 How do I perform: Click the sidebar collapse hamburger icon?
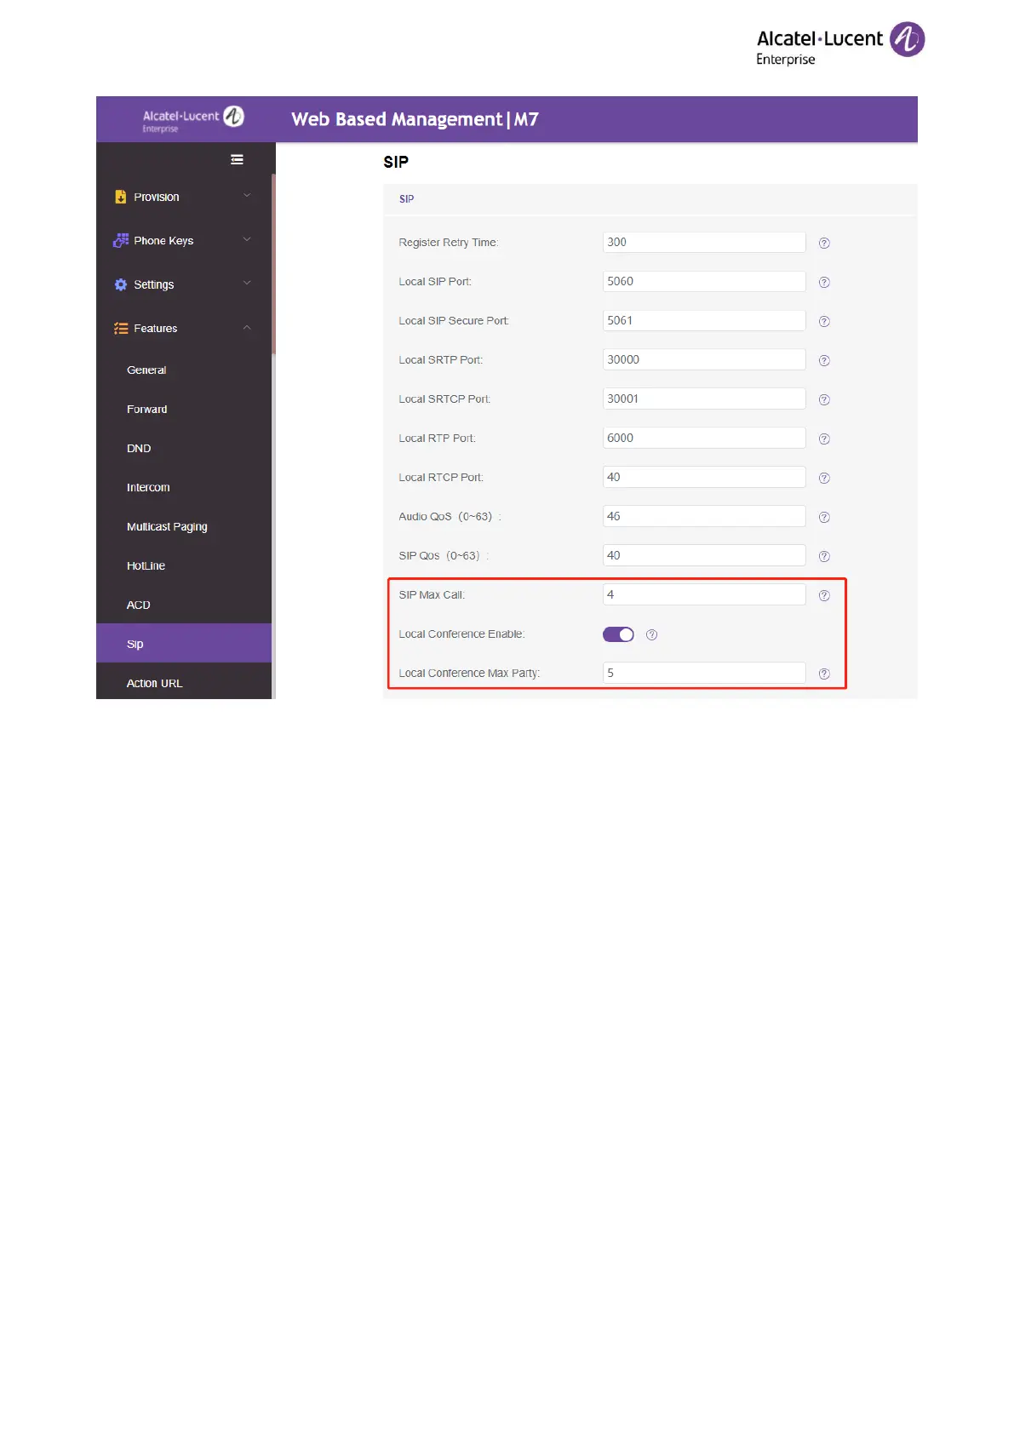click(237, 159)
